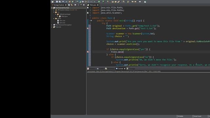Click 'String choice' declaration line

(x=117, y=36)
